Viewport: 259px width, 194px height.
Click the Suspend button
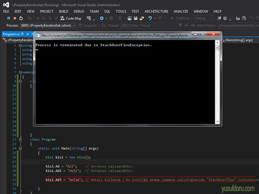88,25
